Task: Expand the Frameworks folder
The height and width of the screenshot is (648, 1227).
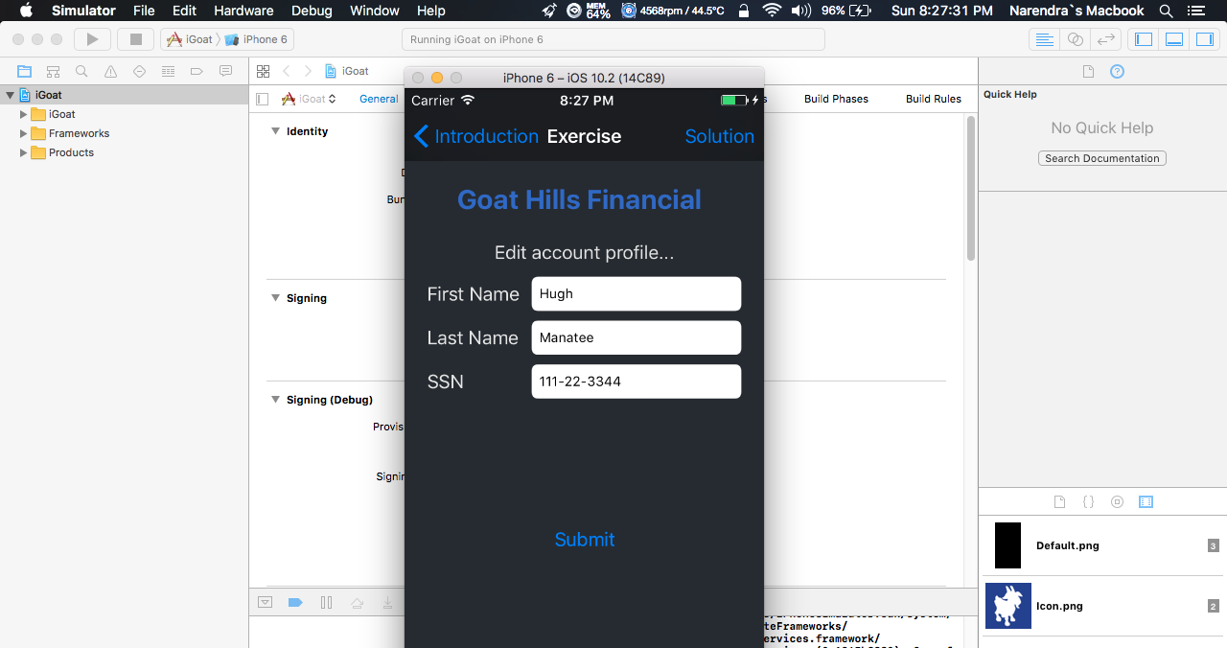Action: pyautogui.click(x=24, y=133)
